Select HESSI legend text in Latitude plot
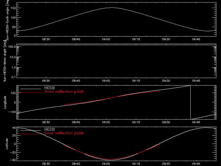221x166 pixels. tap(49, 129)
